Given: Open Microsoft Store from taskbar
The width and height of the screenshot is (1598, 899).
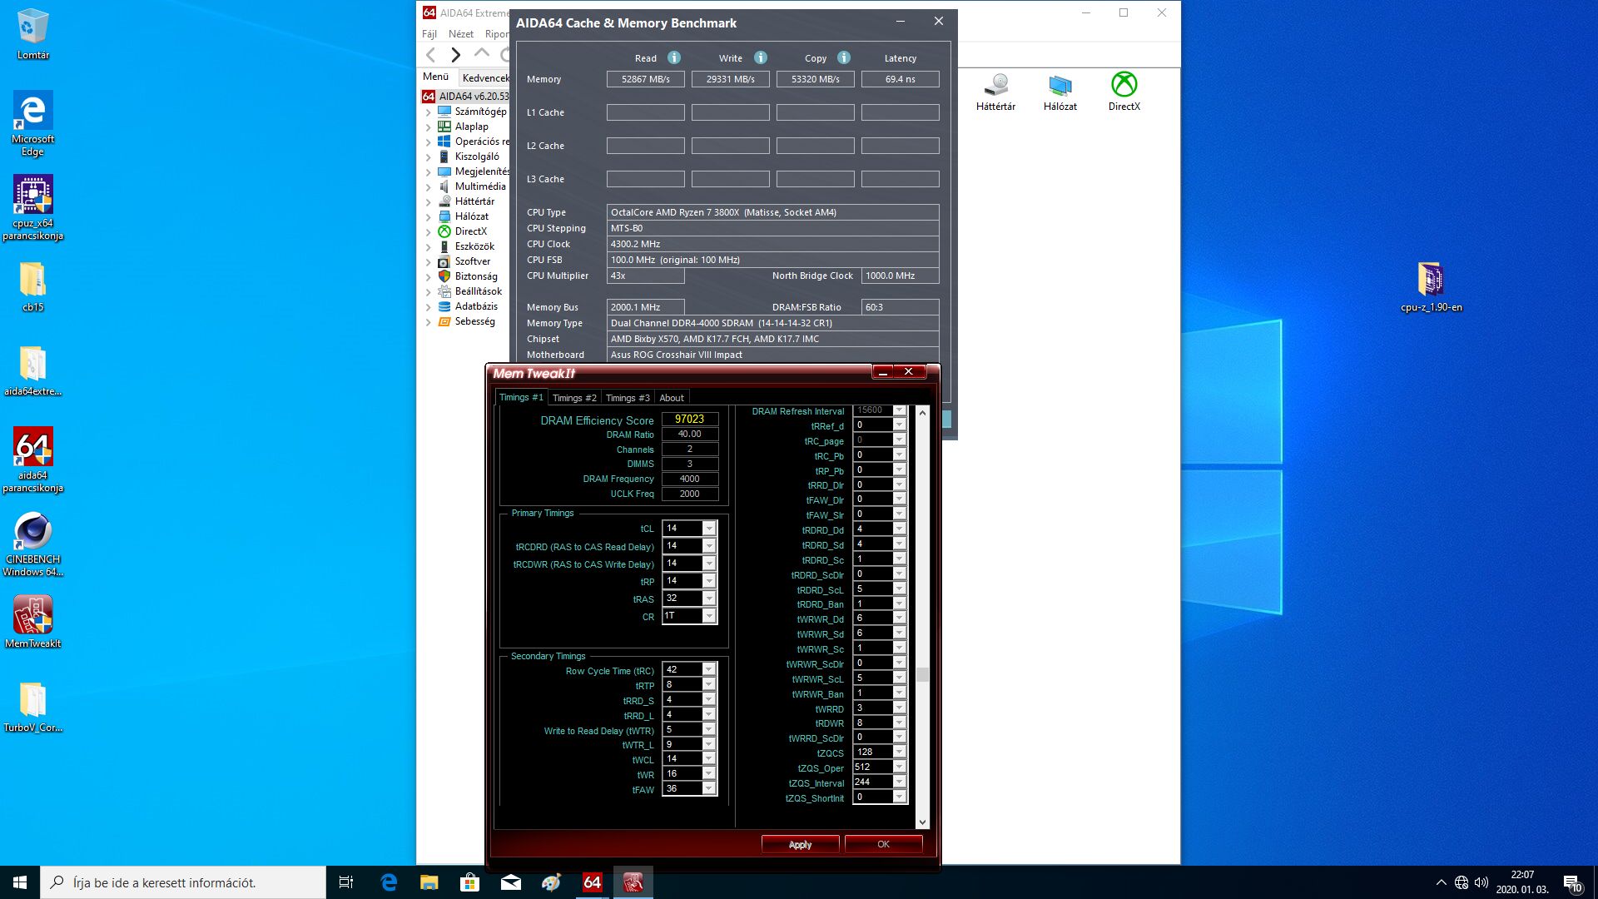Looking at the screenshot, I should 470,882.
